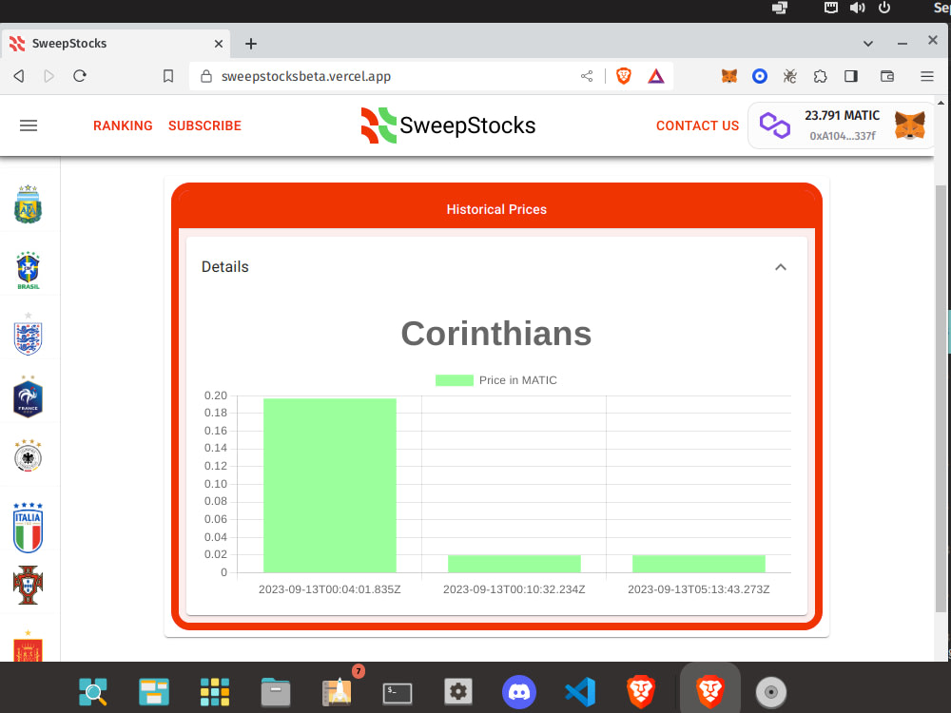Close the SweepStocks tab
Image resolution: width=951 pixels, height=713 pixels.
(x=219, y=44)
